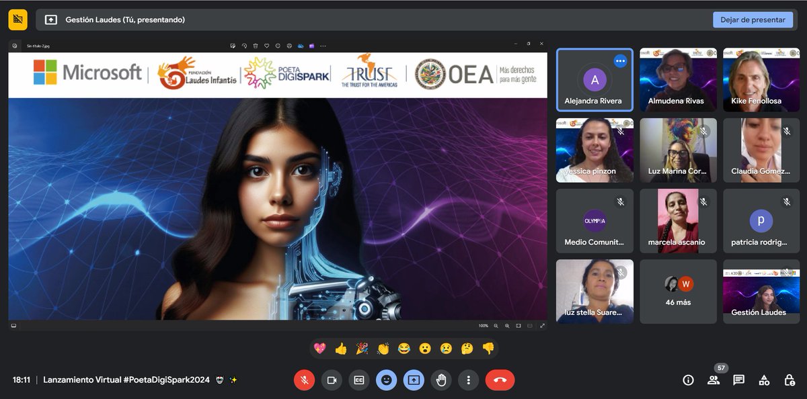Open meeting info panel

688,380
